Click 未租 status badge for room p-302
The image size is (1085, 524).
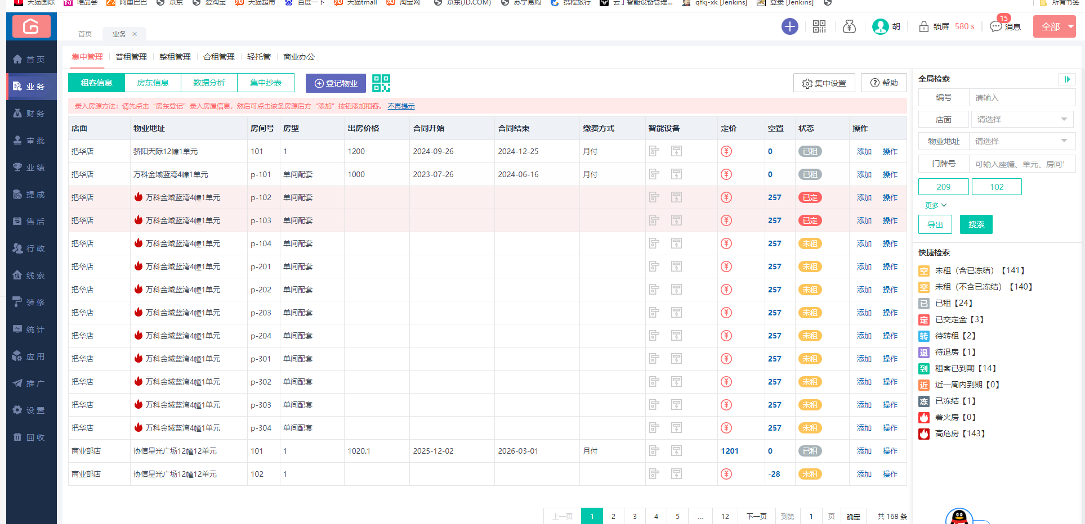click(810, 382)
